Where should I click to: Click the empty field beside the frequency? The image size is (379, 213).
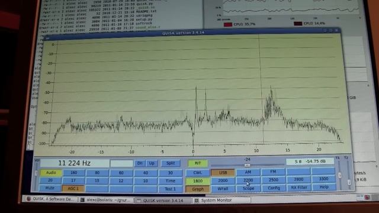121,163
